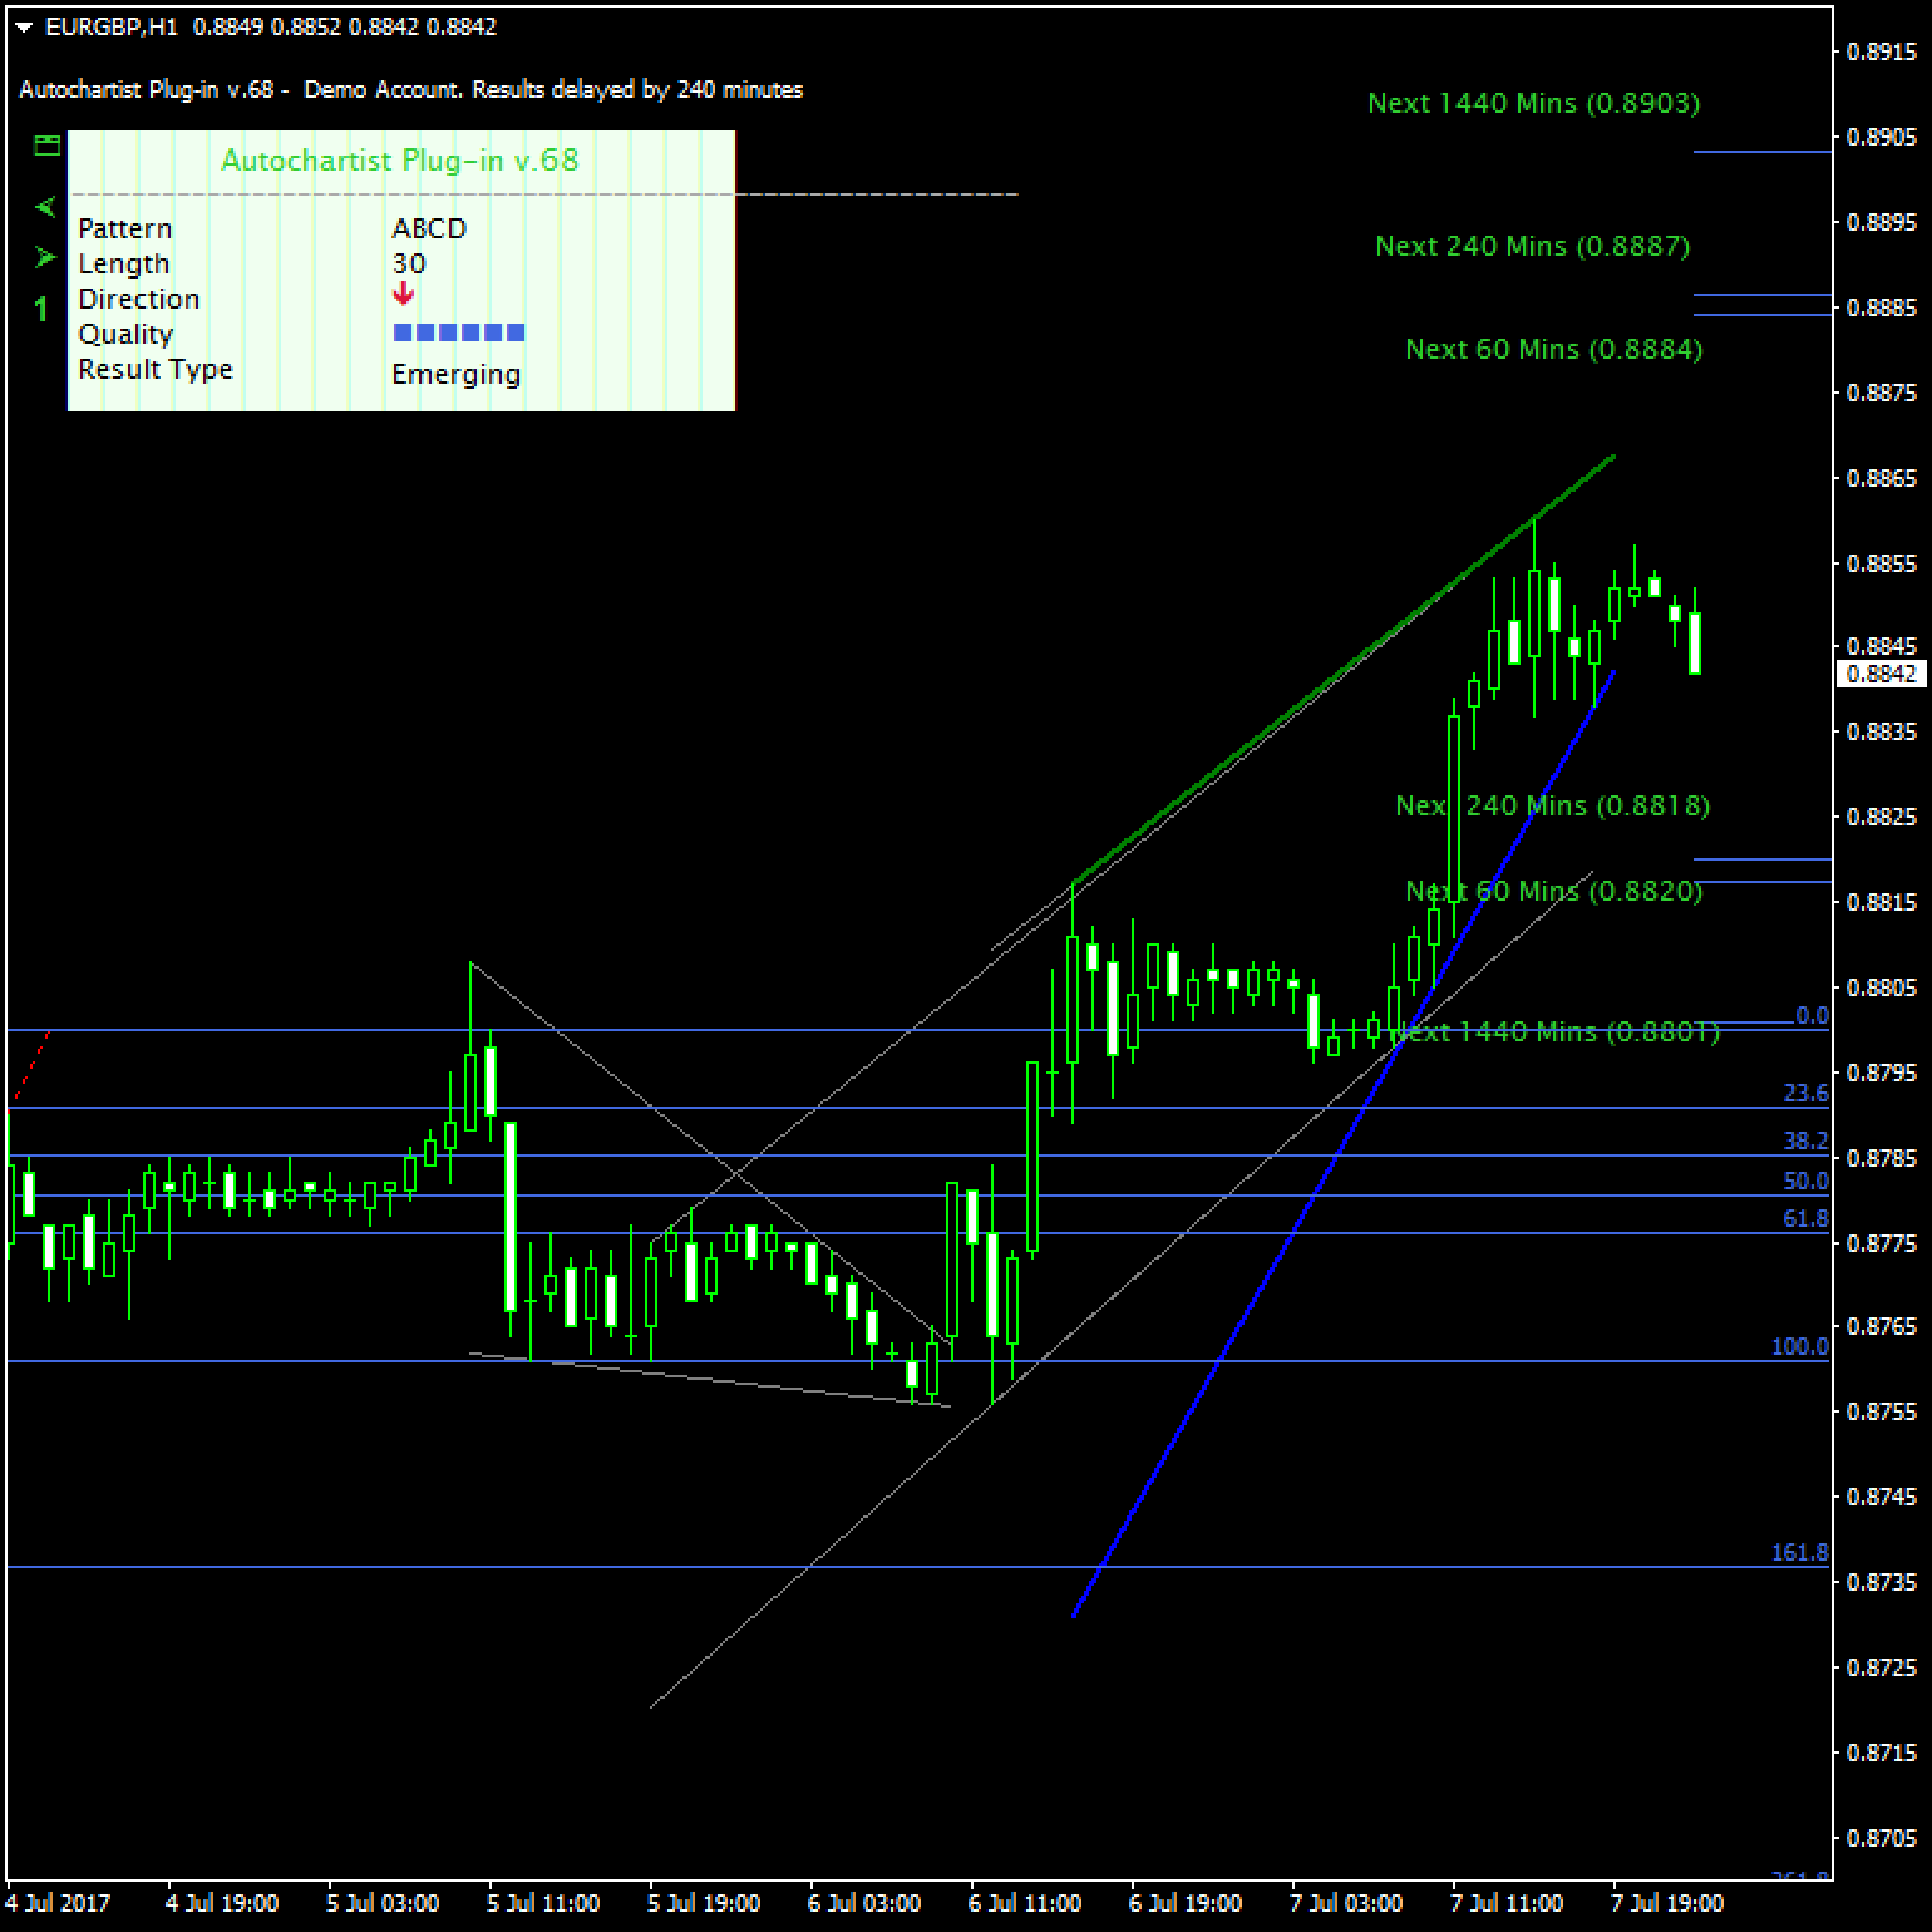Click the ABCD pattern value
The width and height of the screenshot is (1932, 1932).
click(429, 229)
